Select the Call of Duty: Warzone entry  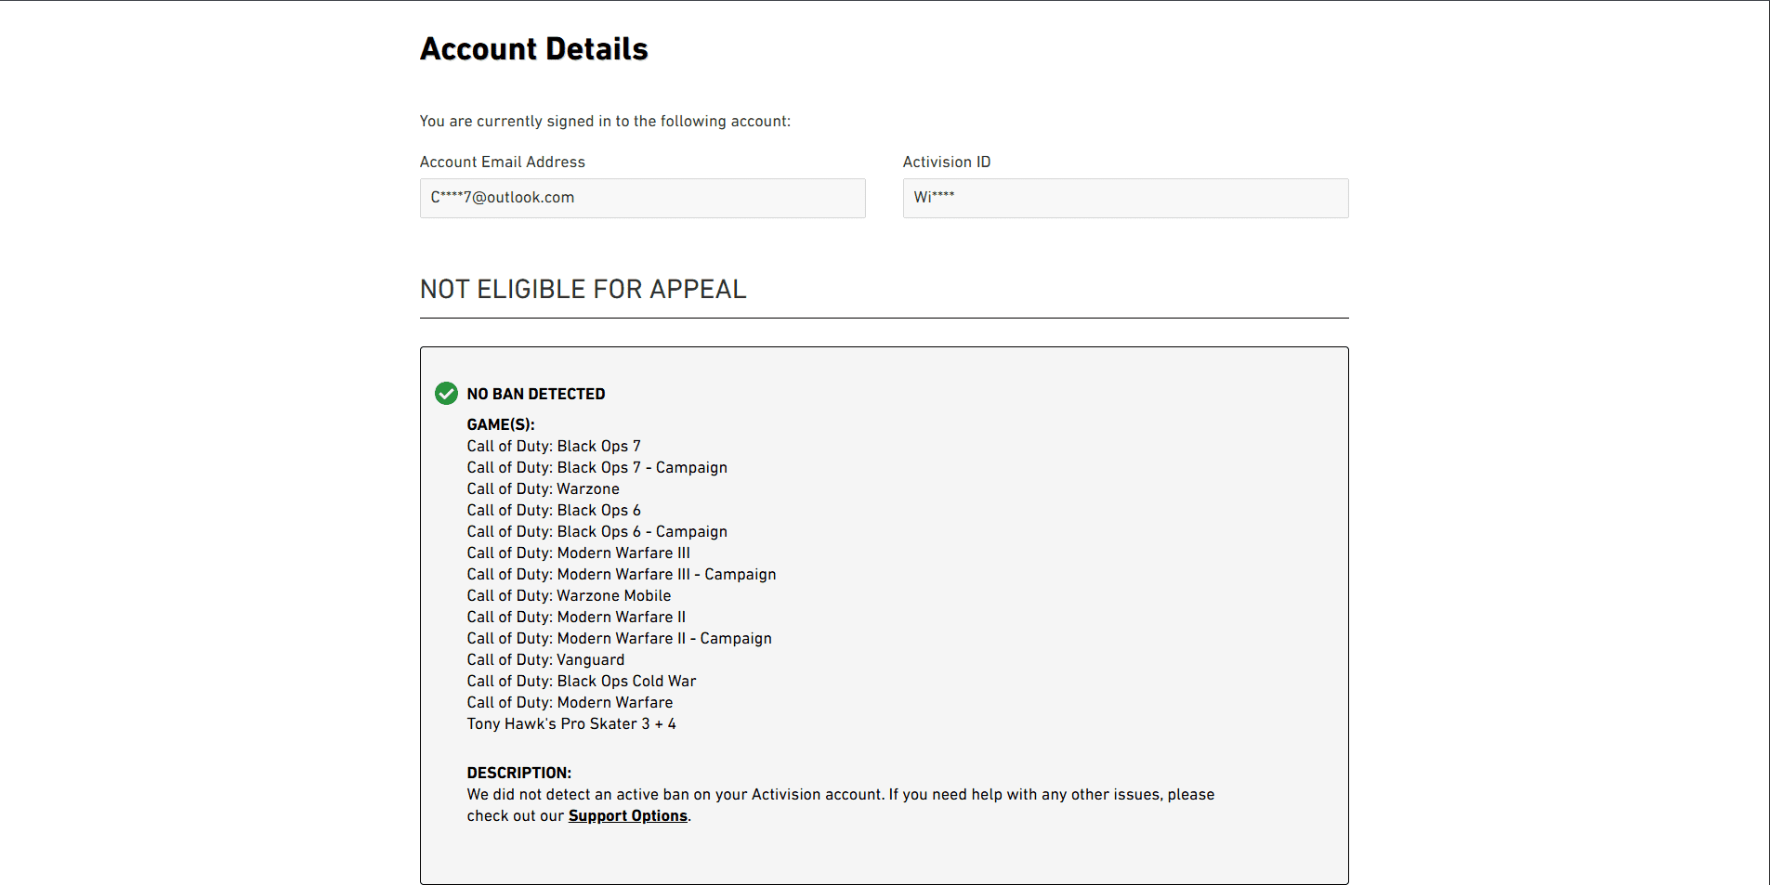(x=543, y=489)
